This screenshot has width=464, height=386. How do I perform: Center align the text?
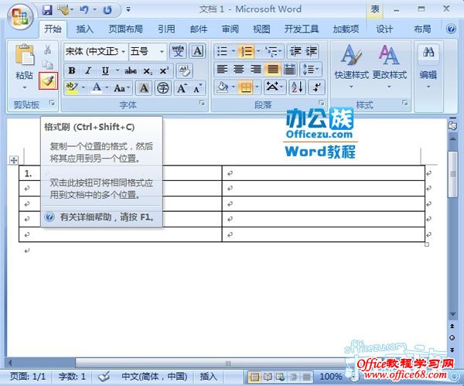coord(238,70)
